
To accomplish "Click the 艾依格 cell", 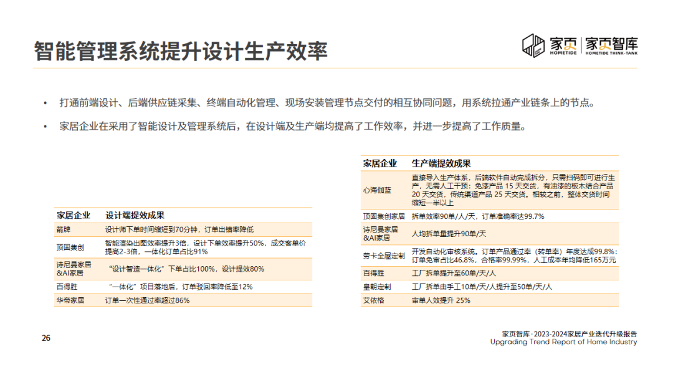I will [373, 300].
